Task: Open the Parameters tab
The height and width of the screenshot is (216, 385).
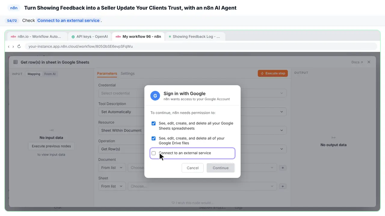Action: click(x=107, y=73)
